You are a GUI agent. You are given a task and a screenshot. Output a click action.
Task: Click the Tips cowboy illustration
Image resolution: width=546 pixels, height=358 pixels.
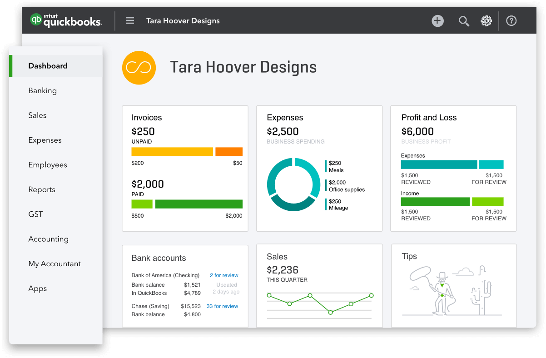point(452,291)
